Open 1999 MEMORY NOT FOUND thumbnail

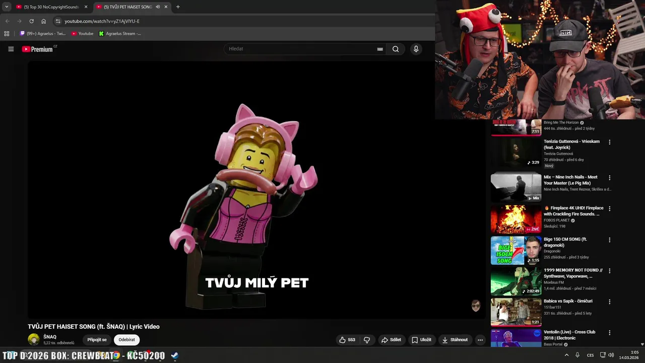[516, 281]
